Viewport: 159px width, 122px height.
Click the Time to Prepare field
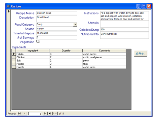click(x=57, y=33)
